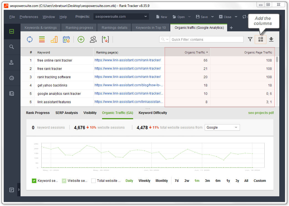Expand the Open button dropdown arrow

tap(189, 17)
